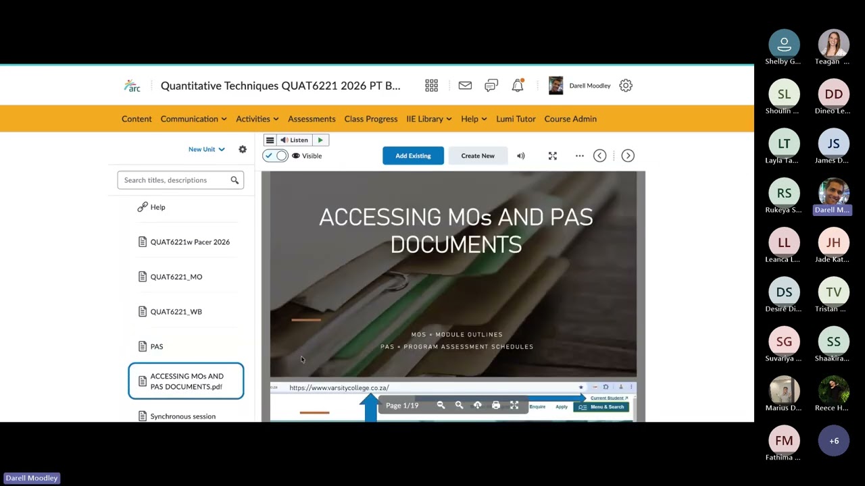This screenshot has height=486, width=865.
Task: Open QUAT6221_MO document
Action: click(x=176, y=277)
